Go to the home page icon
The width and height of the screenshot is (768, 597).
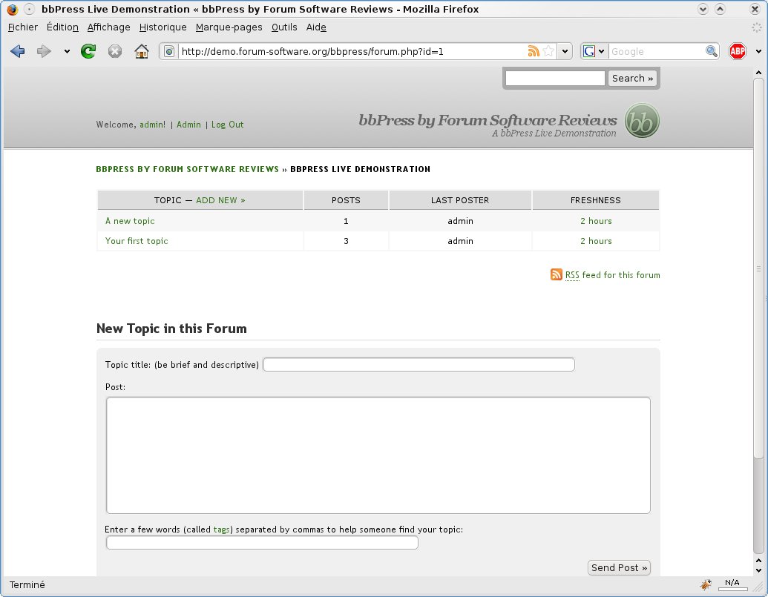[x=142, y=51]
